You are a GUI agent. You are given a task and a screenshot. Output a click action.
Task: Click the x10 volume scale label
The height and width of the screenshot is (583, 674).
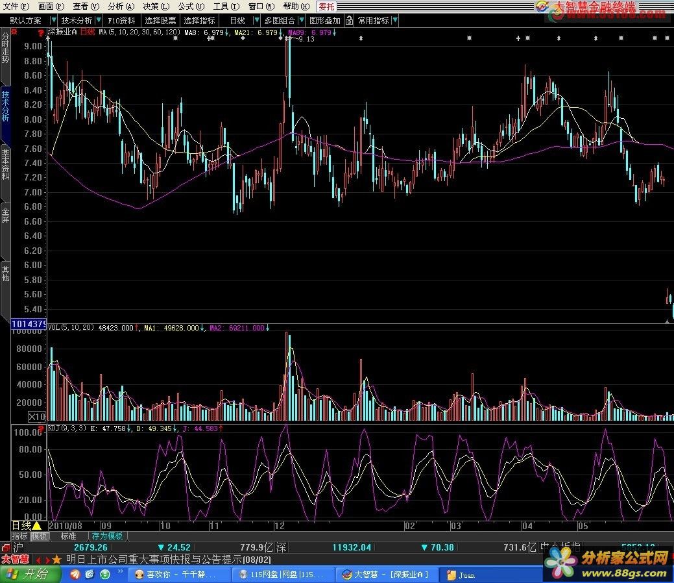click(x=37, y=416)
